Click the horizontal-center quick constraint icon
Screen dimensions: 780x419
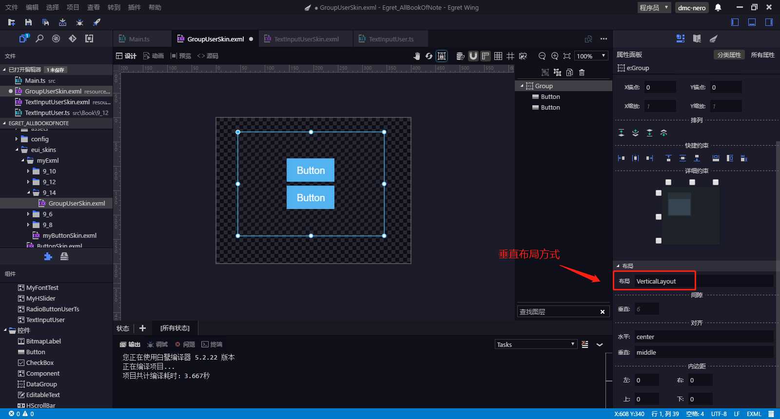635,158
